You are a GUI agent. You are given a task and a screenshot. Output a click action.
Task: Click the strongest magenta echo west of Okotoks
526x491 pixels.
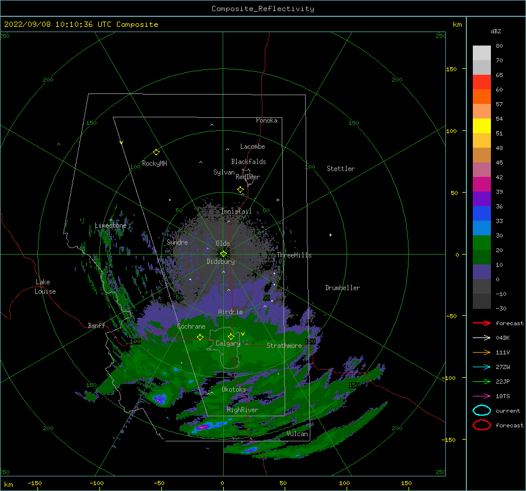coord(160,399)
